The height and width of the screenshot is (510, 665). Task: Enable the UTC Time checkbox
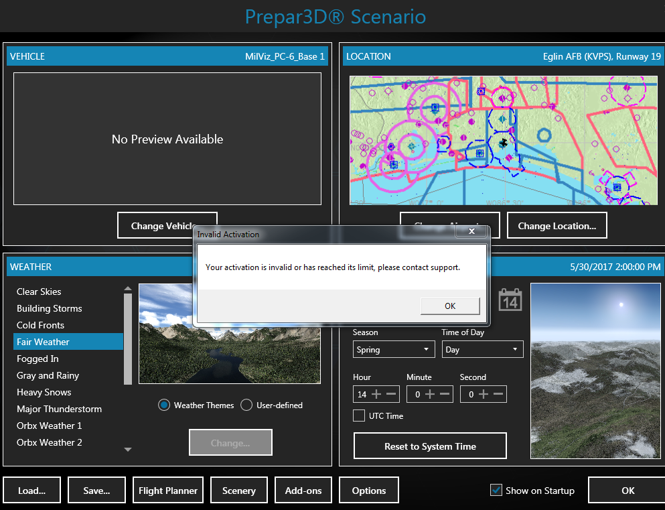[x=359, y=416]
